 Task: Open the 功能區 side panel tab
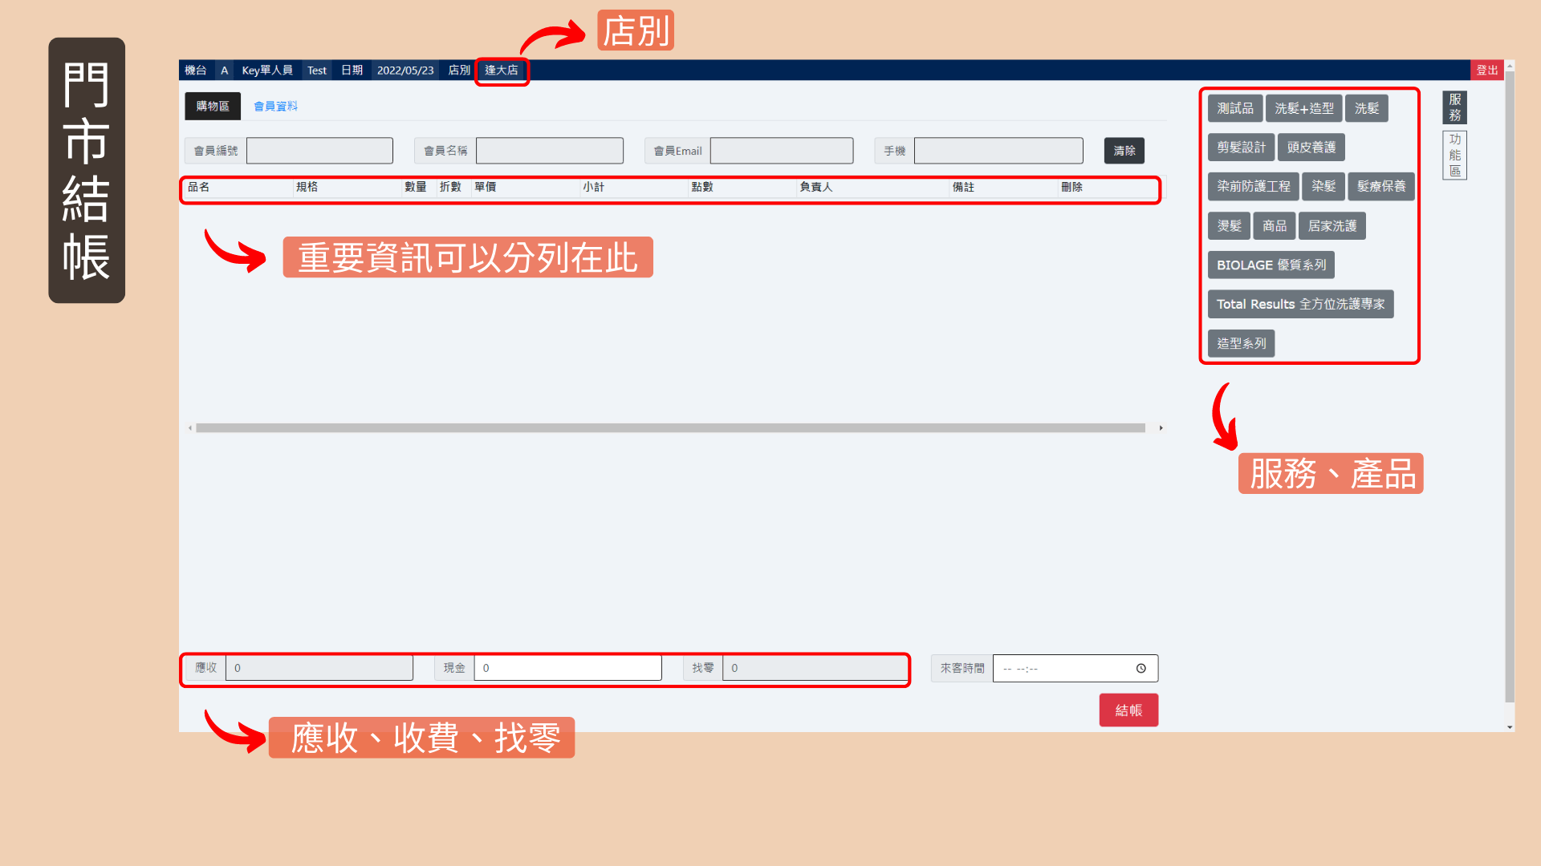1454,155
